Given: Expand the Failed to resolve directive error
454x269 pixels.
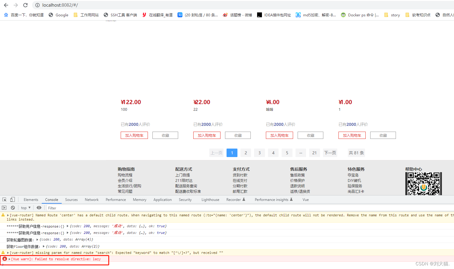Looking at the screenshot, I should coord(9,259).
